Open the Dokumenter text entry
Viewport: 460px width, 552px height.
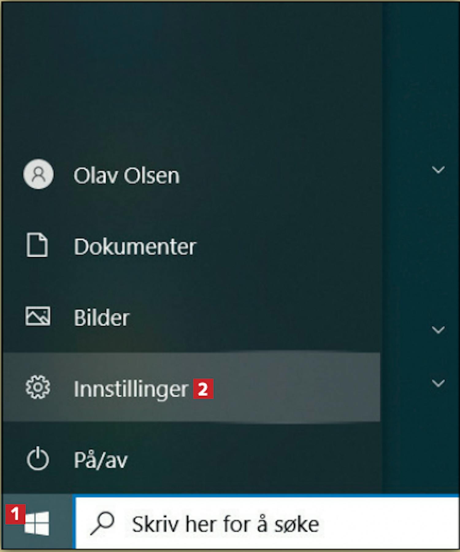point(135,247)
